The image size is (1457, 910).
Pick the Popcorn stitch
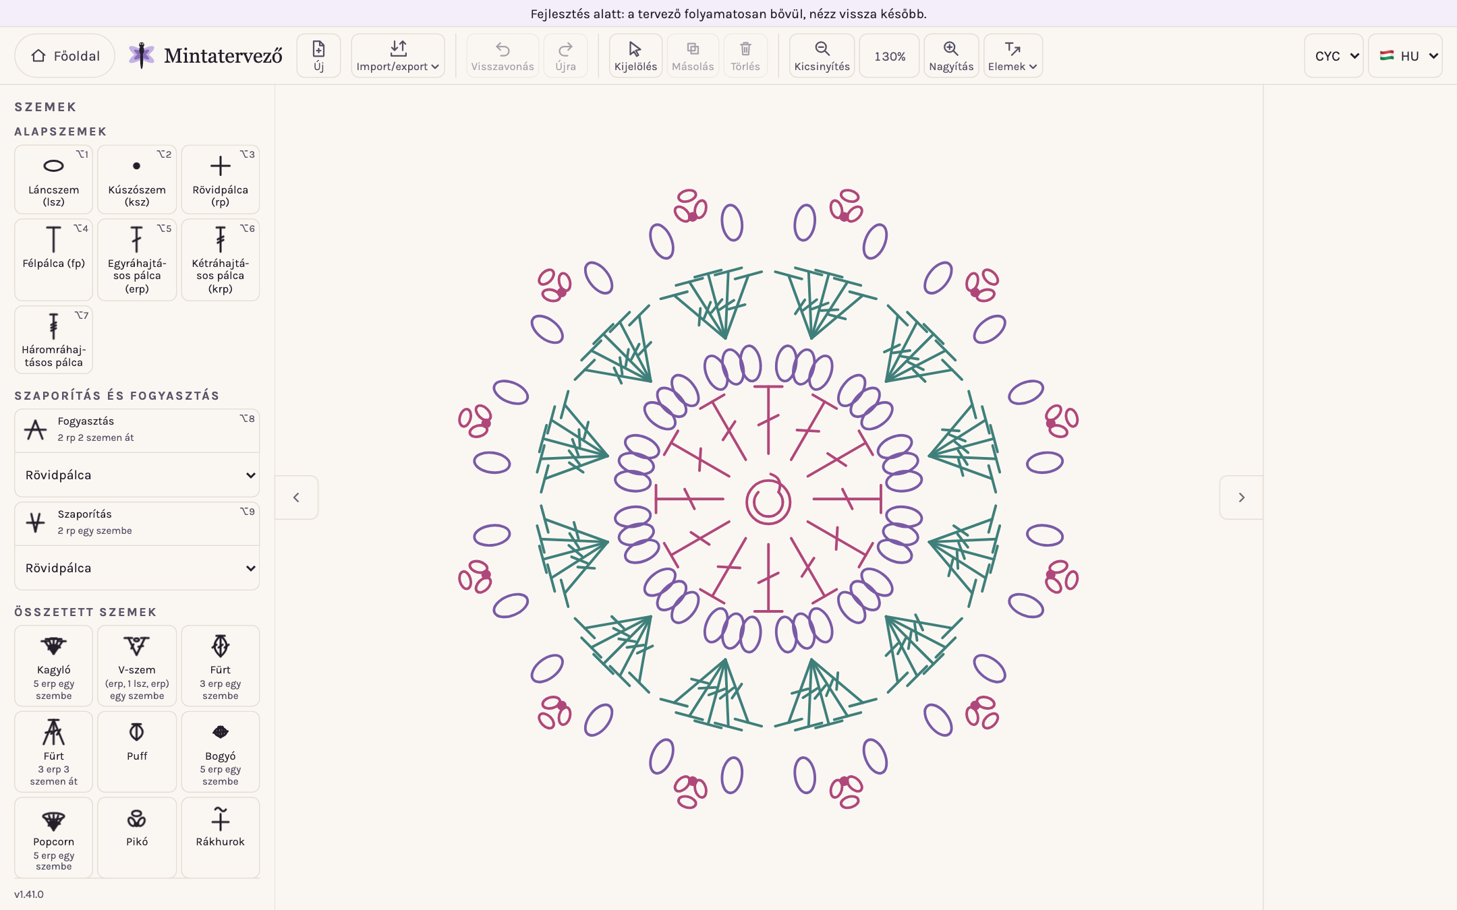point(53,838)
